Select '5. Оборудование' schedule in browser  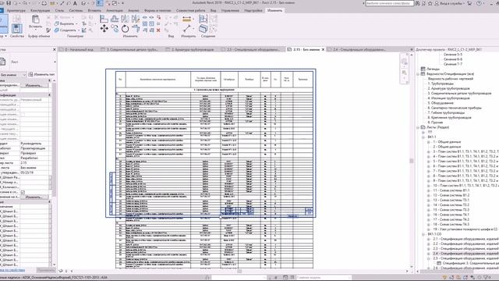pos(441,103)
